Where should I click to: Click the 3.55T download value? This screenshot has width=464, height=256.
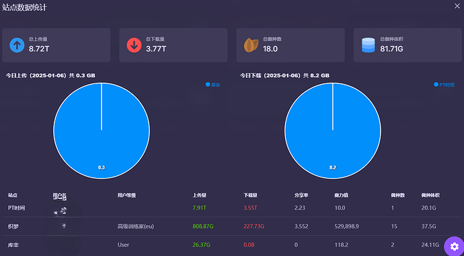click(250, 208)
